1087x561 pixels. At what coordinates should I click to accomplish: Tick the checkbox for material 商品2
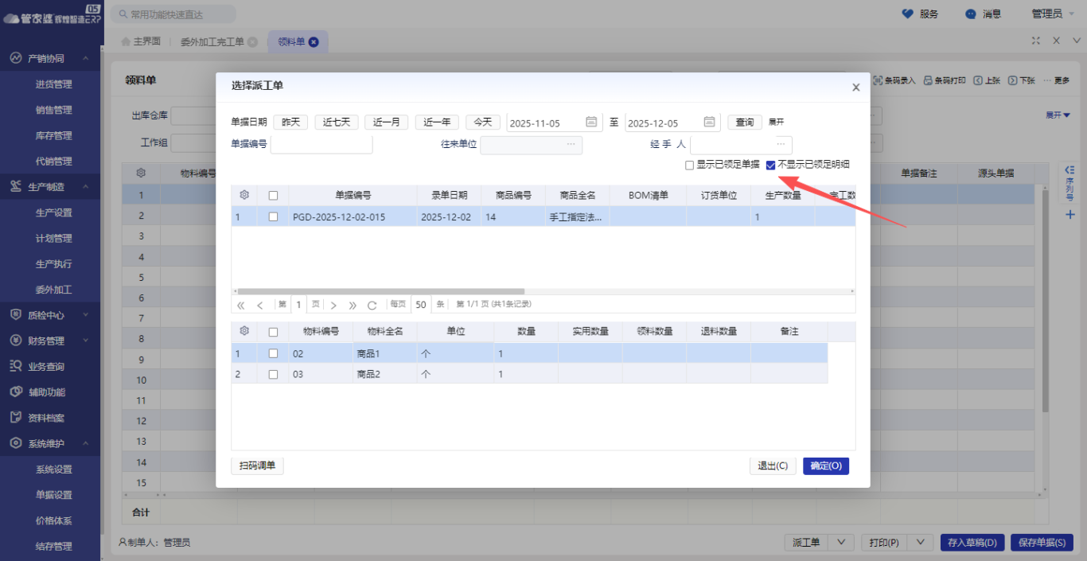click(273, 374)
